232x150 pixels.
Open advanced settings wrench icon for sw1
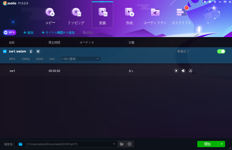pyautogui.click(x=183, y=71)
